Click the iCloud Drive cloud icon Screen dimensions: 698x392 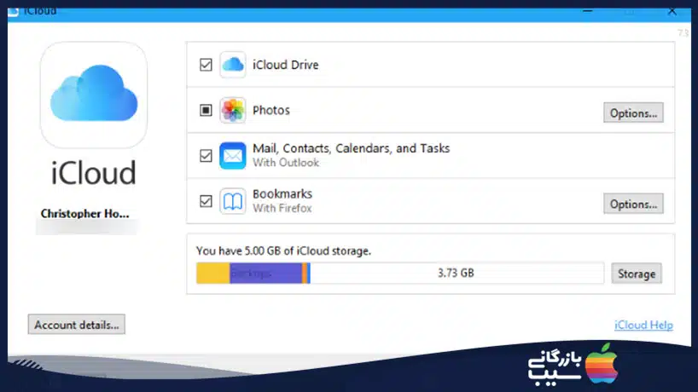(232, 65)
